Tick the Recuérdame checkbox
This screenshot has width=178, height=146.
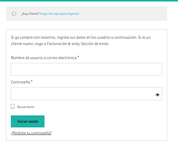(13, 106)
